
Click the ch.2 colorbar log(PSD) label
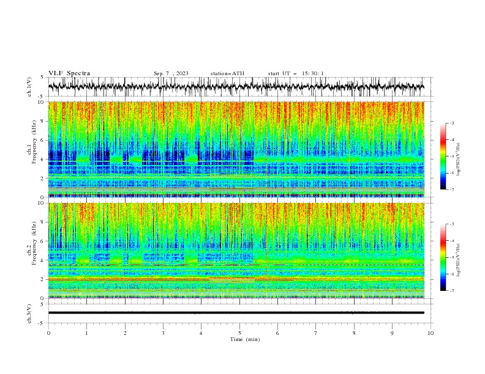(x=459, y=260)
